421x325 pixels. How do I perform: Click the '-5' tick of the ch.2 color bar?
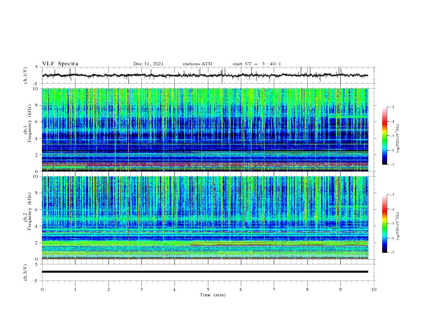tap(392, 224)
